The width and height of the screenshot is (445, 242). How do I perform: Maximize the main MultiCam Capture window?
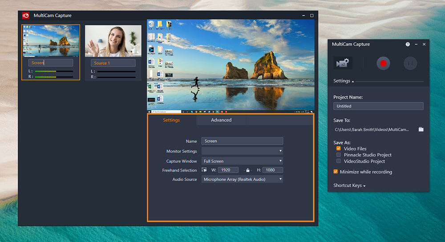(311, 16)
